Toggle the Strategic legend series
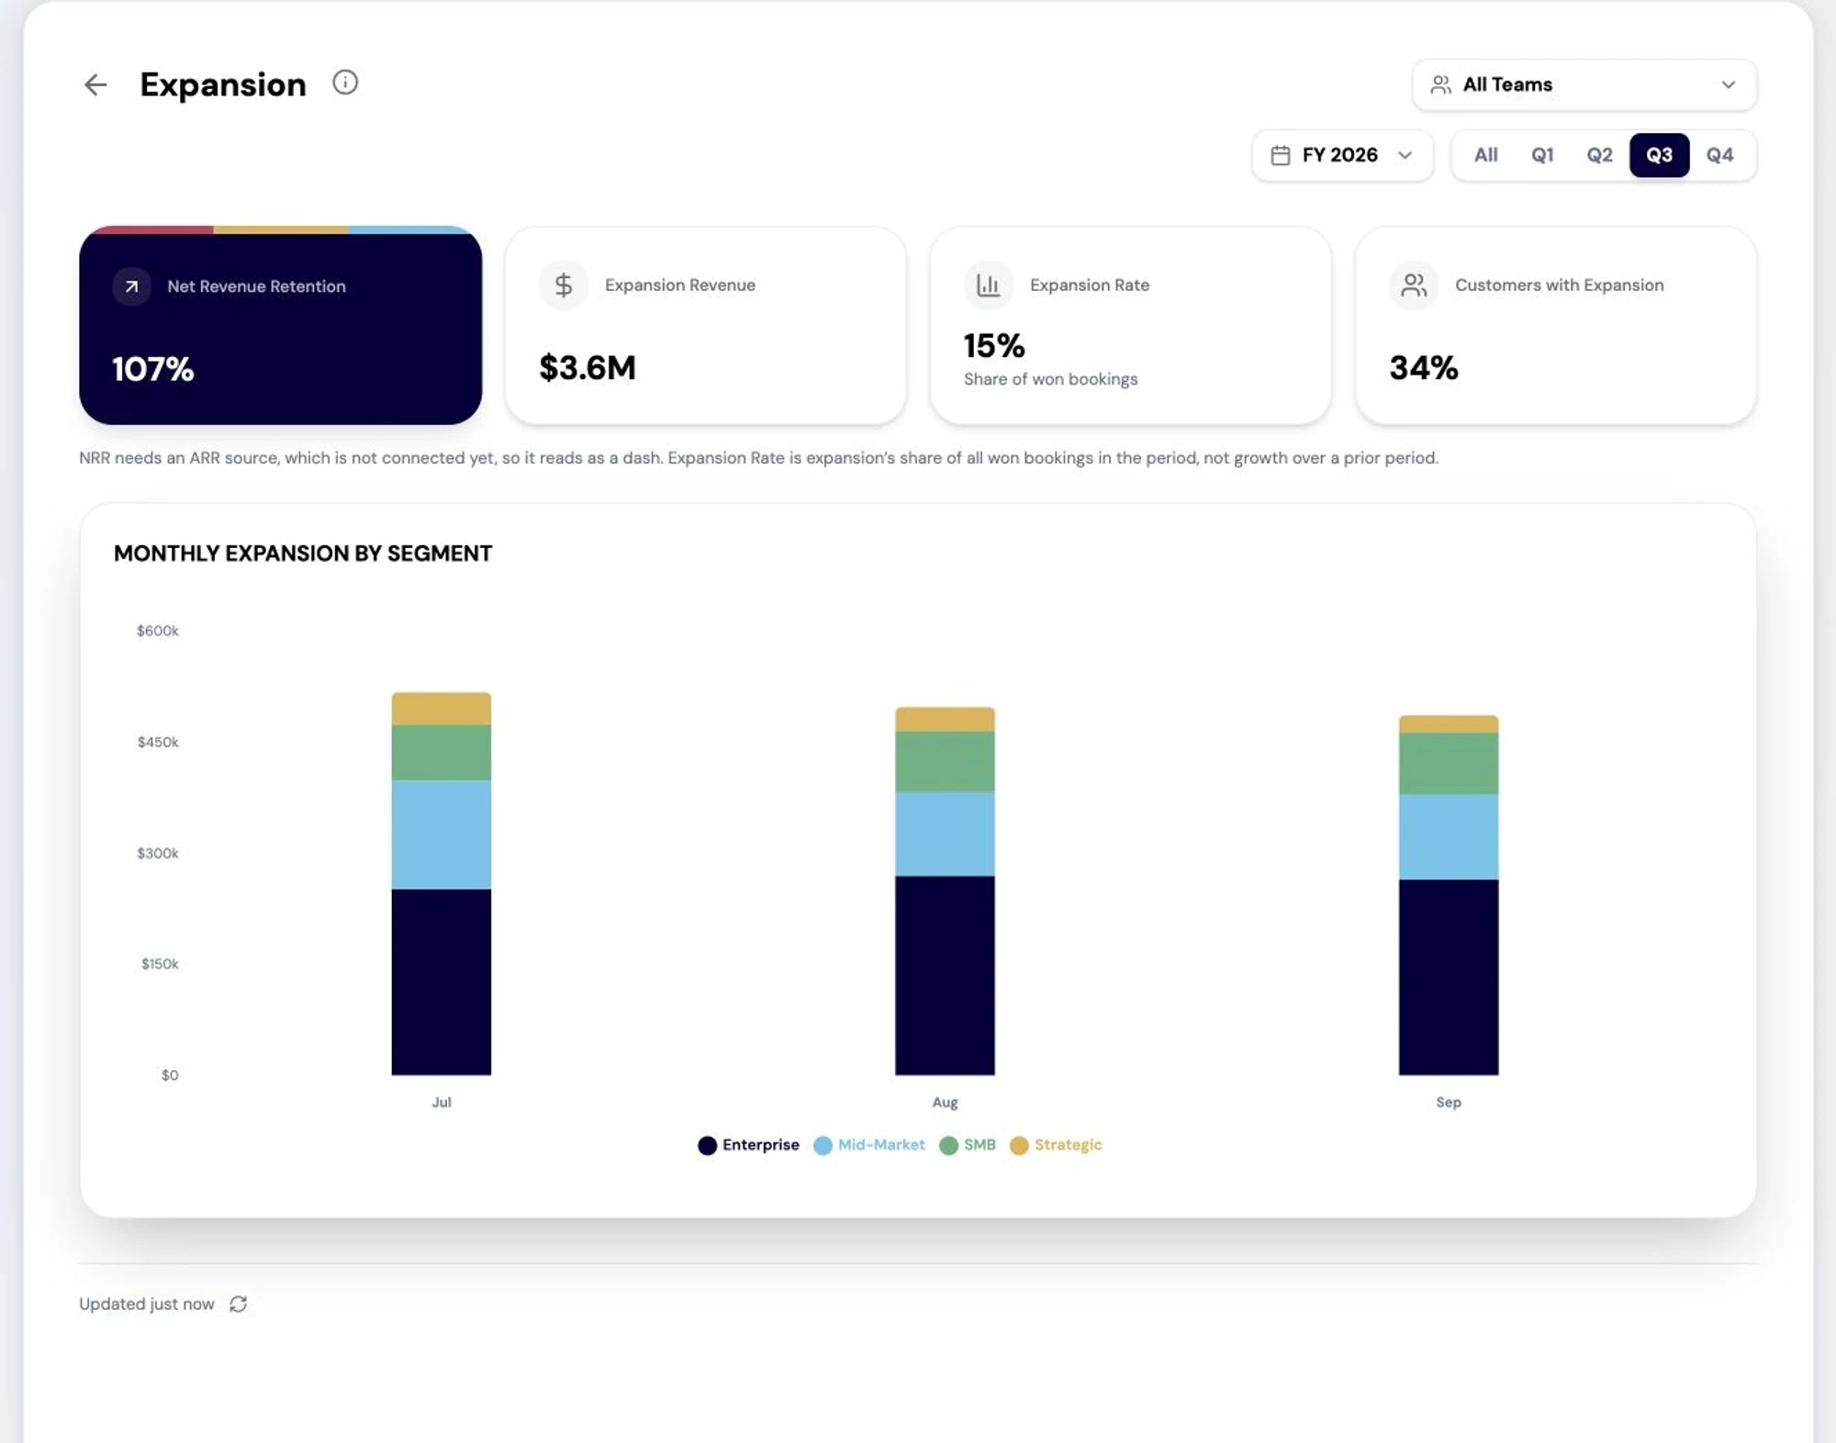 pyautogui.click(x=1056, y=1145)
